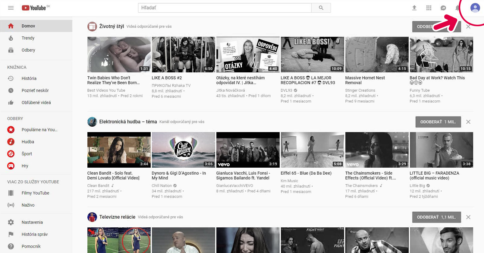
Task: Play the Massive Hornet Nest Removal thumbnail
Action: click(x=377, y=55)
